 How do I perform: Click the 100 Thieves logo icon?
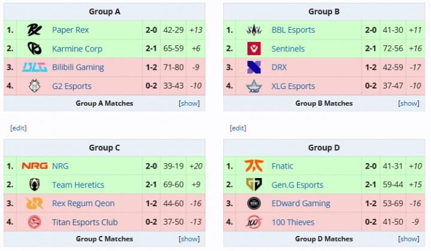[254, 222]
